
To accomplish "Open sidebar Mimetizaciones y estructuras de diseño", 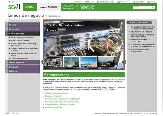I will [23, 54].
